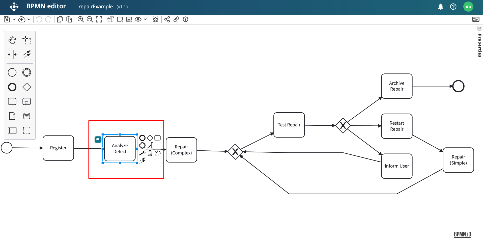Image resolution: width=483 pixels, height=242 pixels.
Task: Expand the Properties side panel
Action: [x=479, y=28]
